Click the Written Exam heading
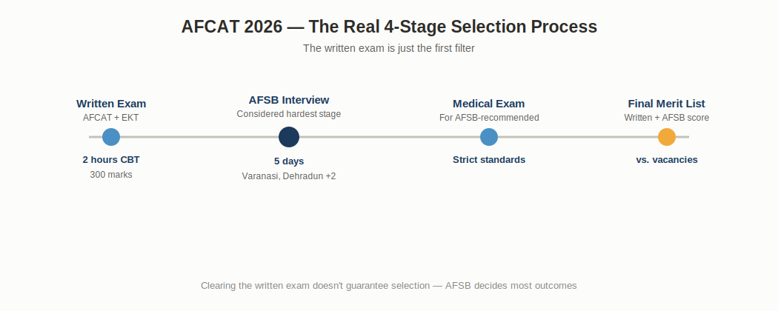Image resolution: width=778 pixels, height=311 pixels. click(111, 104)
